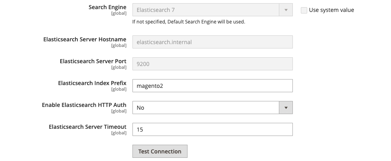Click the 'Use system value' label text
The image size is (391, 161).
(332, 10)
